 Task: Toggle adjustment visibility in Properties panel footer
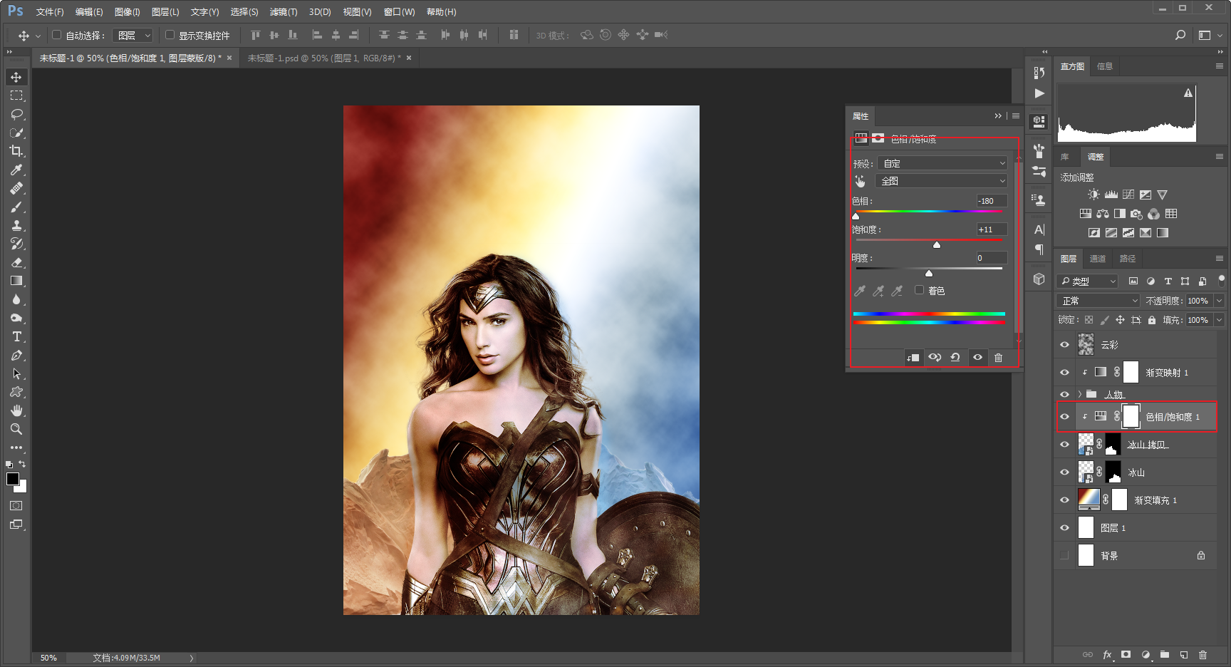coord(977,358)
